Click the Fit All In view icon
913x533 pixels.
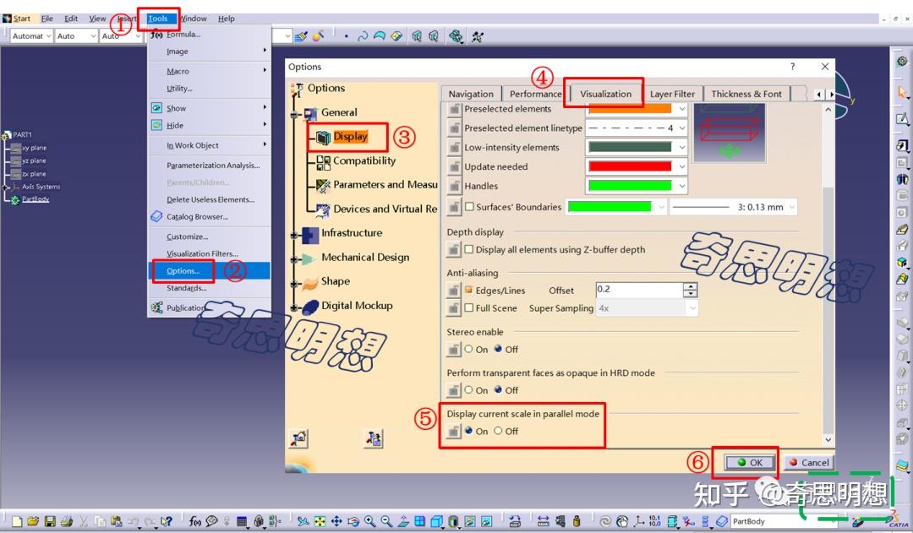coord(320,521)
